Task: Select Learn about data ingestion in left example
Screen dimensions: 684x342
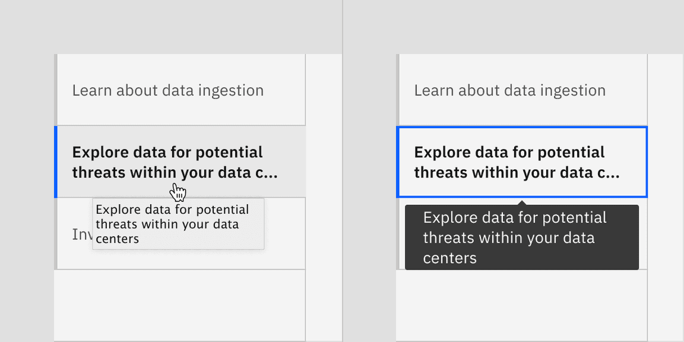Action: coord(168,90)
